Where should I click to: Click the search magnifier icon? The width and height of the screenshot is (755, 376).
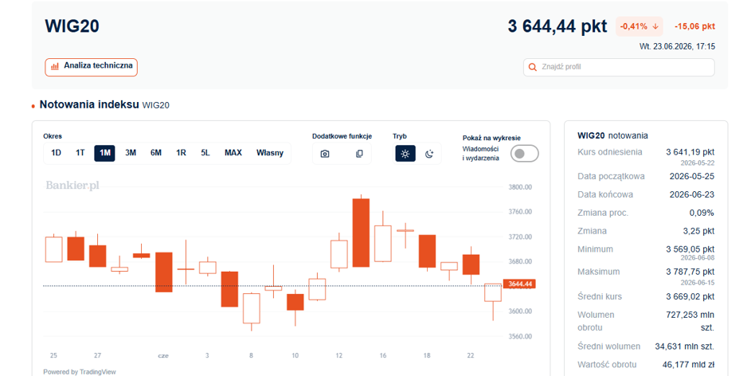coord(532,68)
